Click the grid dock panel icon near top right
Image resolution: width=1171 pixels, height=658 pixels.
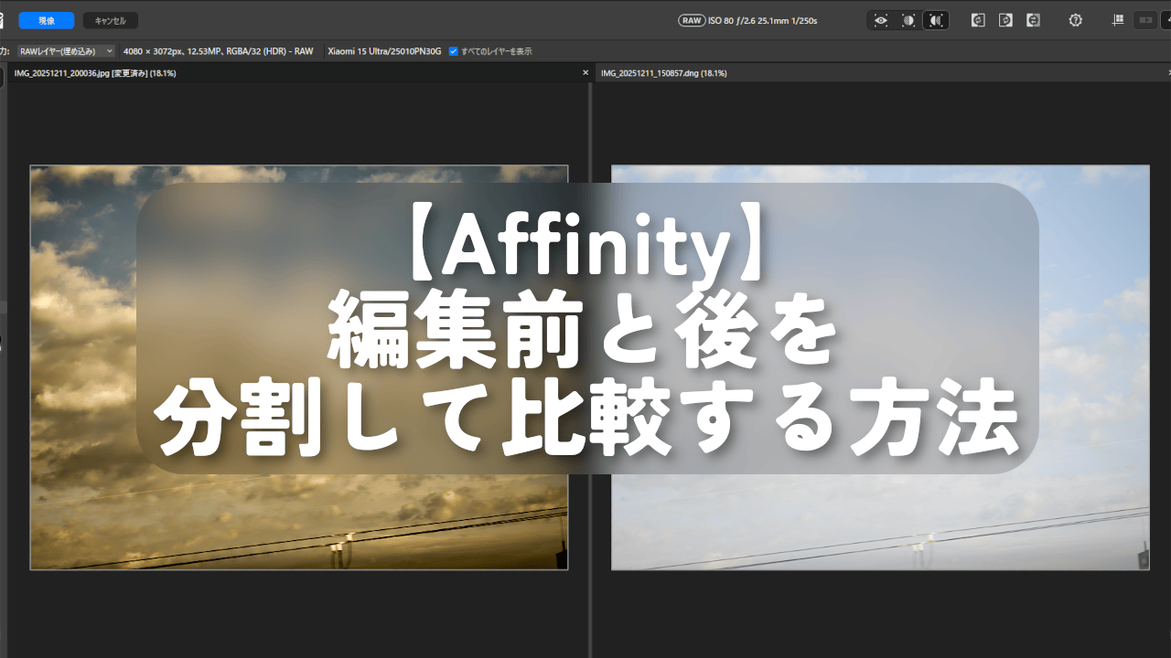(1117, 20)
